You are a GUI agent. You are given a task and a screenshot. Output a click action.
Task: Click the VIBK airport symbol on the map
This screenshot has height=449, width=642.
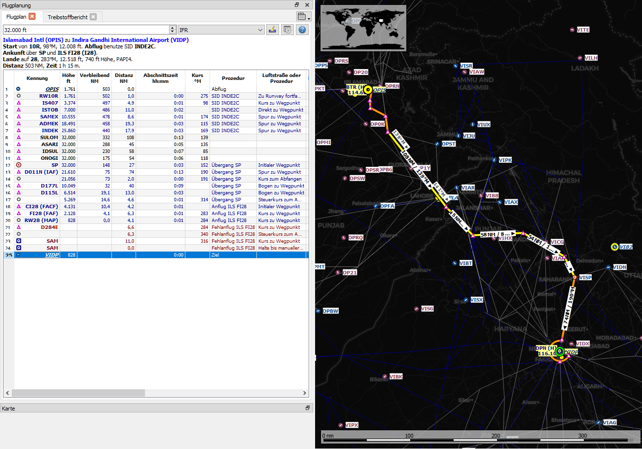pos(386,376)
